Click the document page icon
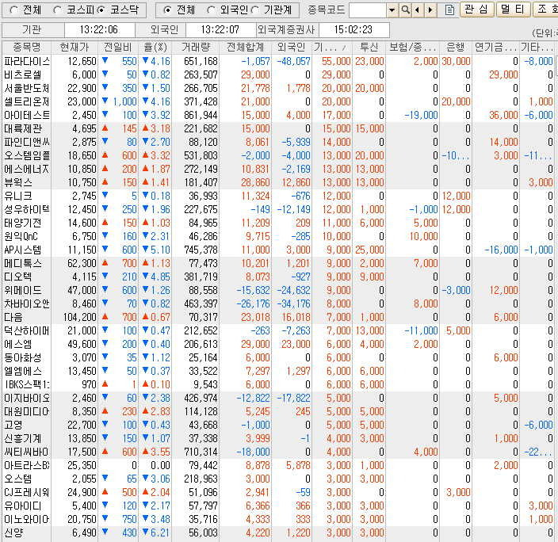 (450, 10)
